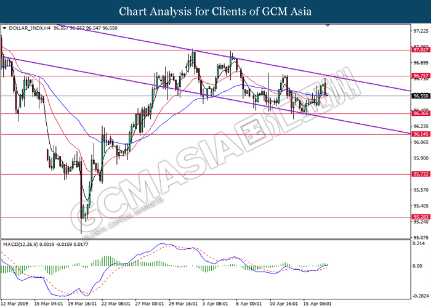Select the 12 Mar 2019 date marker
Image resolution: width=431 pixels, height=308 pixels.
tap(14, 304)
